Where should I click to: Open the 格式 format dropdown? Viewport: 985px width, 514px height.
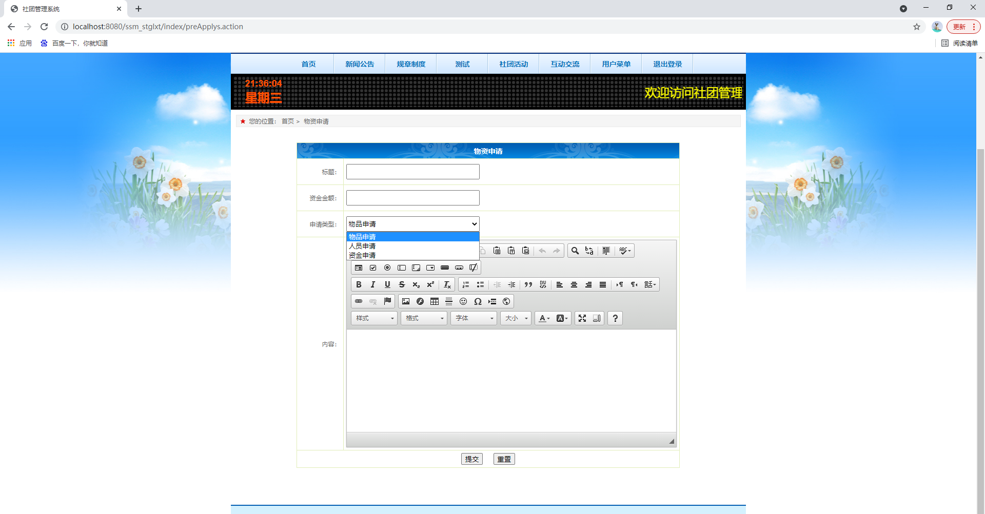pyautogui.click(x=424, y=318)
